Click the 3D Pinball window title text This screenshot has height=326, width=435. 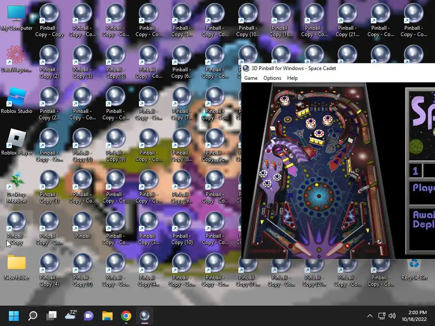tap(294, 68)
